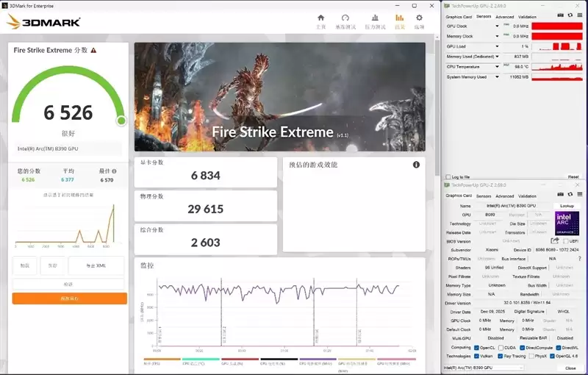Image resolution: width=588 pixels, height=375 pixels.
Task: Click the GPU-Z screenshot camera icon in Sensors window
Action: coord(561,16)
